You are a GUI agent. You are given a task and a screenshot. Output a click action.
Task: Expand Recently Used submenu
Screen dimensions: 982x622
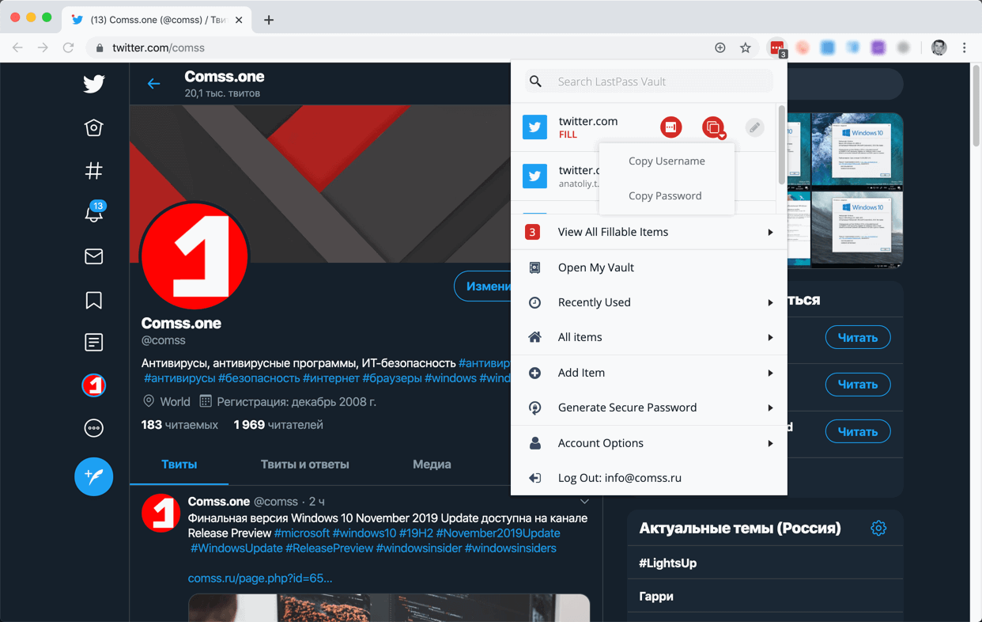(x=649, y=302)
